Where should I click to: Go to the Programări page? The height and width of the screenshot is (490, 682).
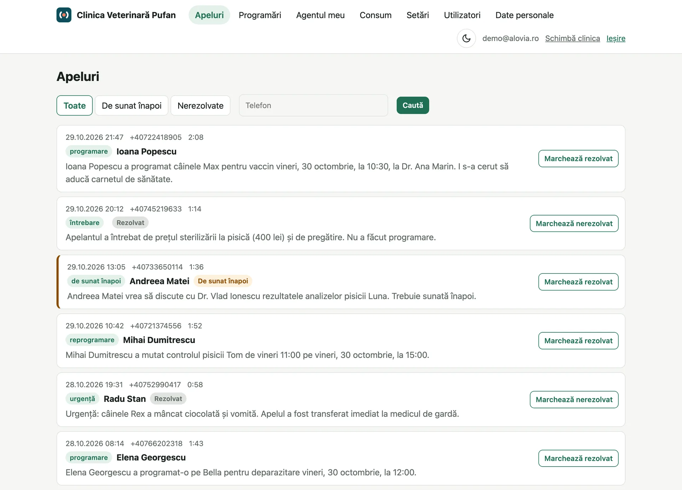coord(260,15)
